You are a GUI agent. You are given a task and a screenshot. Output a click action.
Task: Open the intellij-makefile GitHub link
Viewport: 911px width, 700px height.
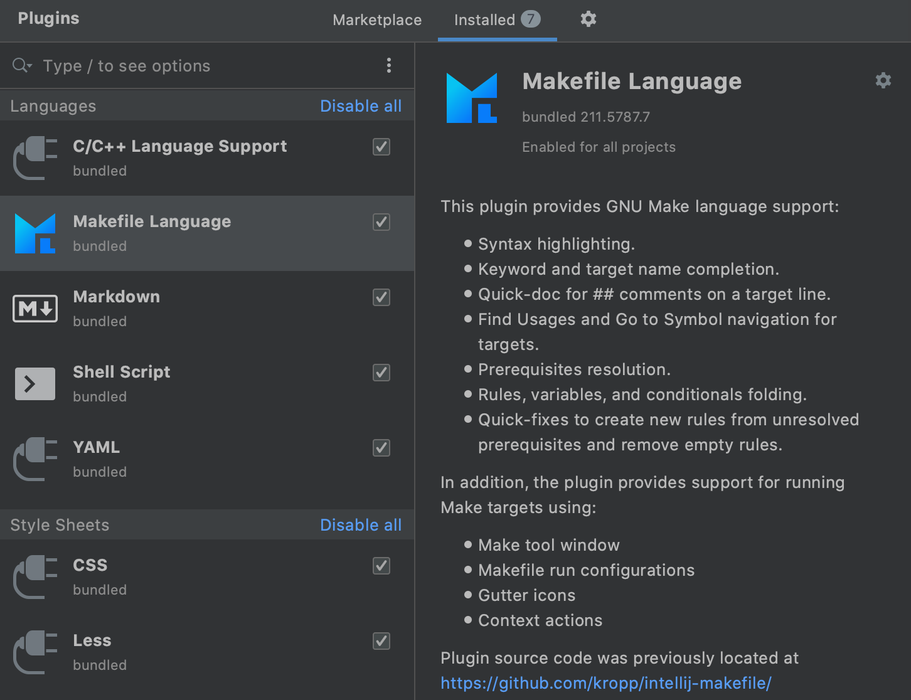pos(606,683)
